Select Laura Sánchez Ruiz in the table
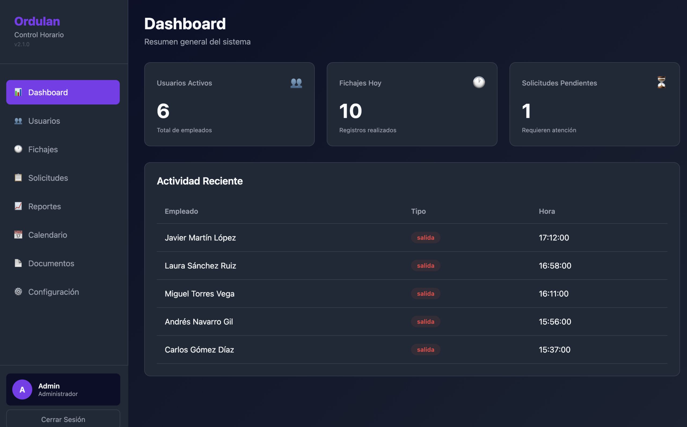The width and height of the screenshot is (687, 427). [x=200, y=266]
